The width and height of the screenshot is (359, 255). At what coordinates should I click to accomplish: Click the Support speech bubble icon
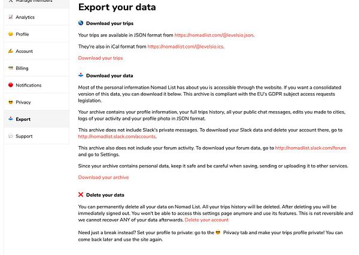(11, 136)
